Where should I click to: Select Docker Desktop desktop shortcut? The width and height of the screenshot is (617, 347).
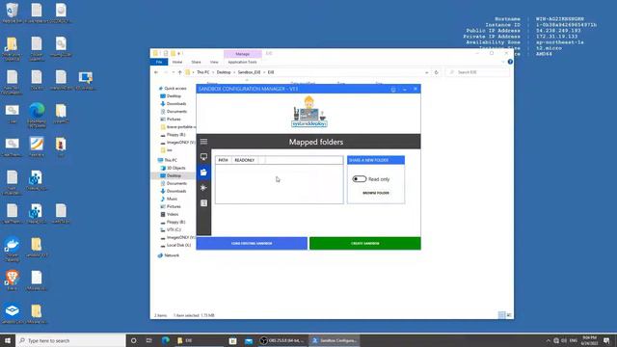point(13,250)
